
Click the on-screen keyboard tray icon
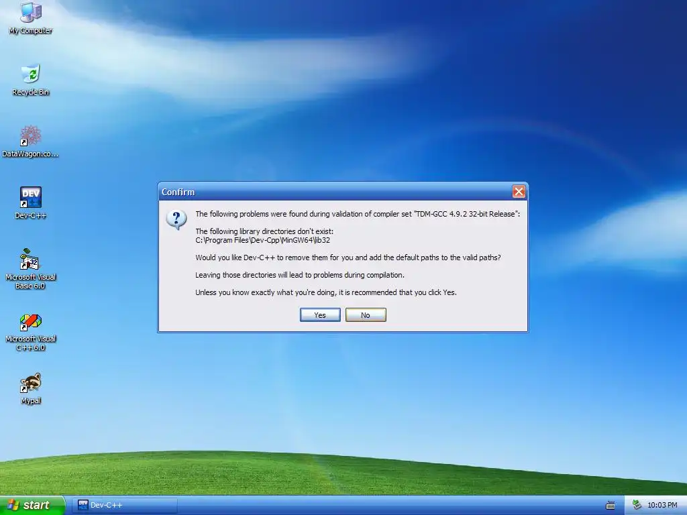click(x=611, y=506)
